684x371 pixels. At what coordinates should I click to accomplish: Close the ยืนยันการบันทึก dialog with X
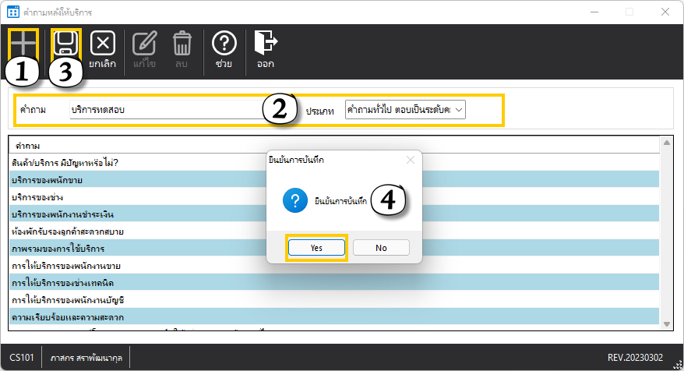(411, 160)
